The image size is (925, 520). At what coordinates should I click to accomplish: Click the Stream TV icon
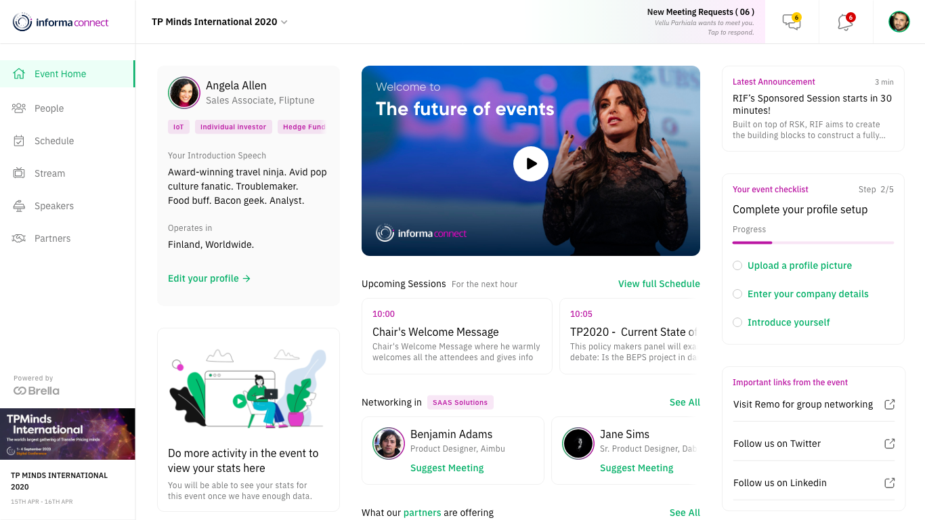(x=19, y=173)
